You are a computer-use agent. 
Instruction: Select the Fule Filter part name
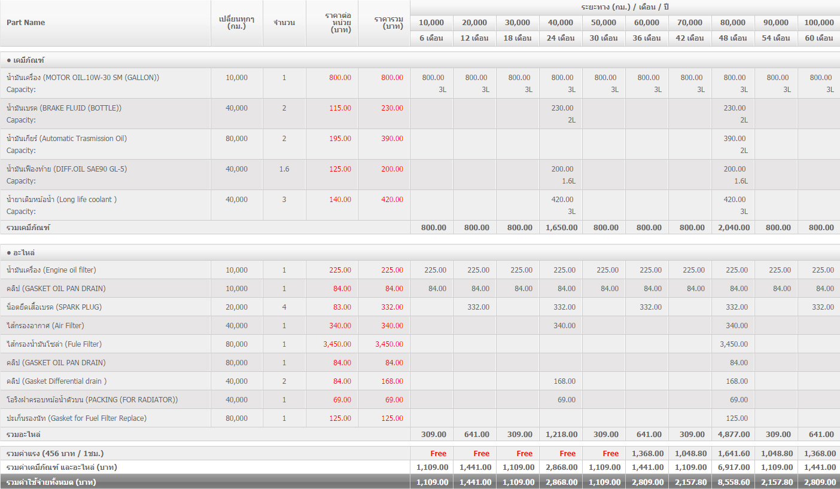tap(54, 344)
